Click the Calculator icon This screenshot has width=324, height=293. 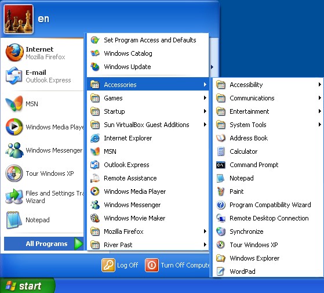(221, 151)
